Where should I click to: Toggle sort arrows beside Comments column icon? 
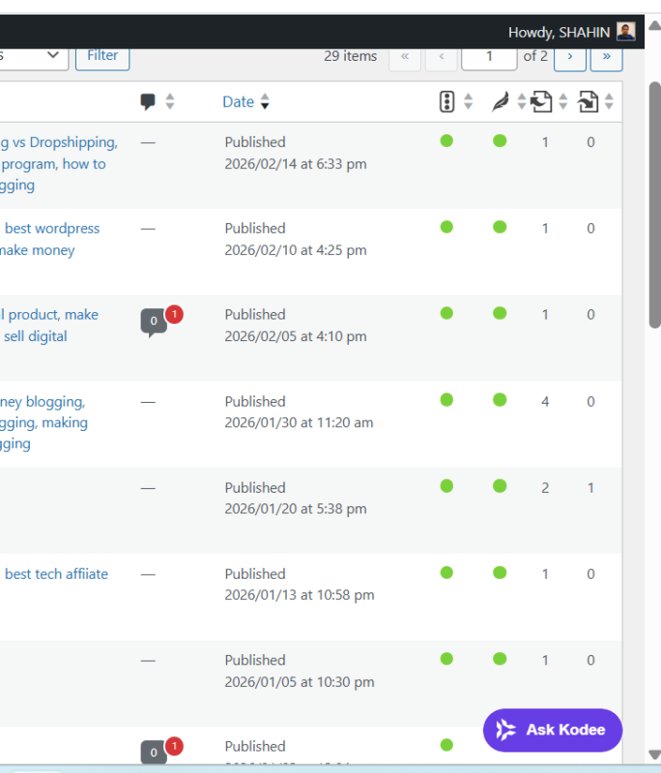coord(170,101)
